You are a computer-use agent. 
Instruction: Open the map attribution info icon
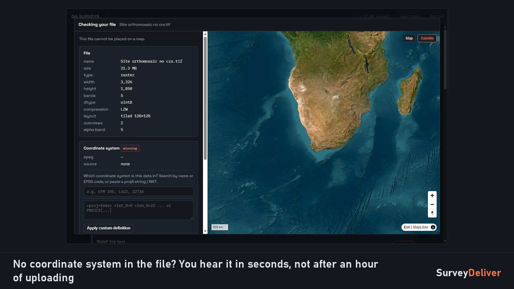(x=433, y=227)
